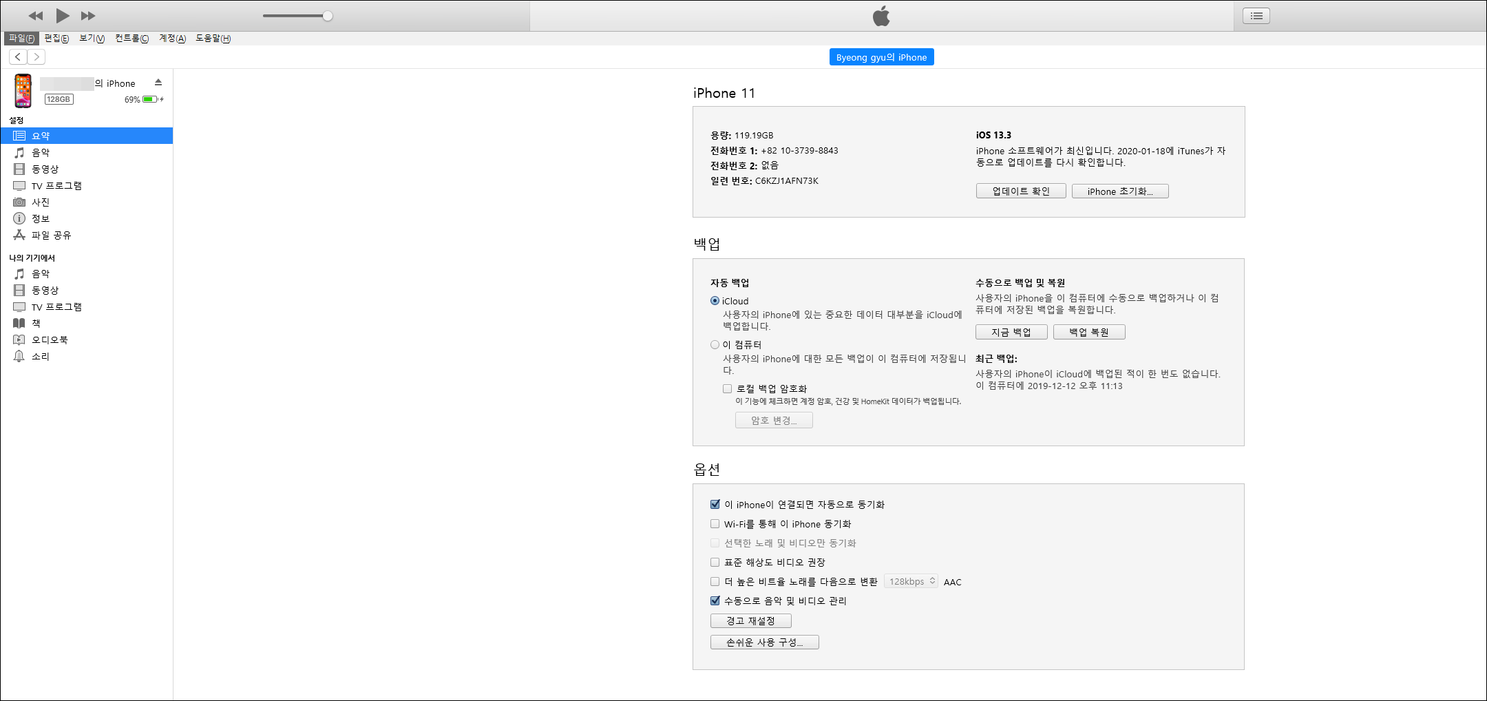Open 동영상 under 나의 기기에서

(x=87, y=290)
